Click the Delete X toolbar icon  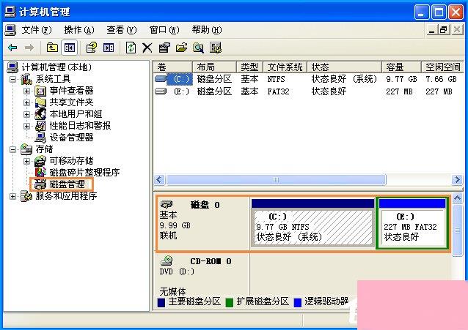[147, 48]
